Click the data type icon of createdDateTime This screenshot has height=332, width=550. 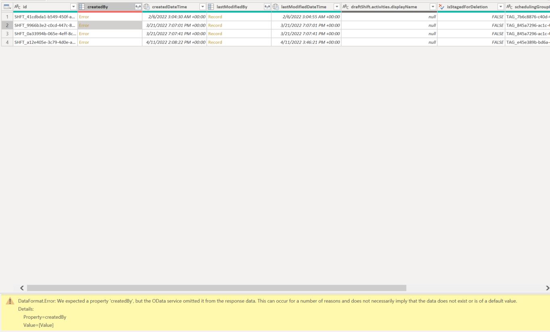[x=146, y=7]
